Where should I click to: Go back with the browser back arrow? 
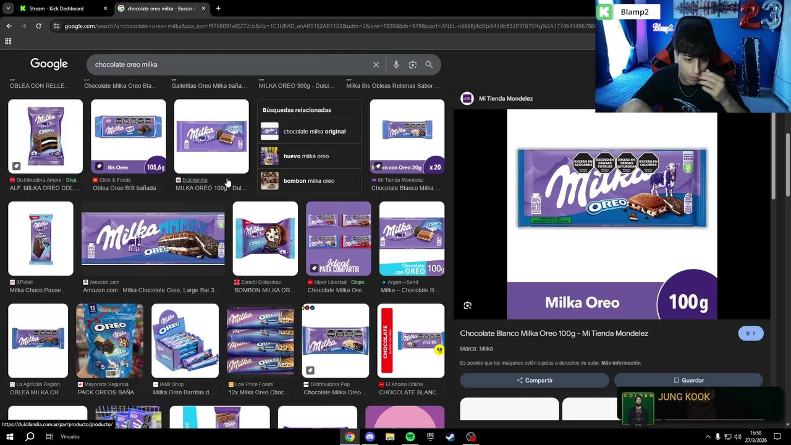click(x=9, y=26)
